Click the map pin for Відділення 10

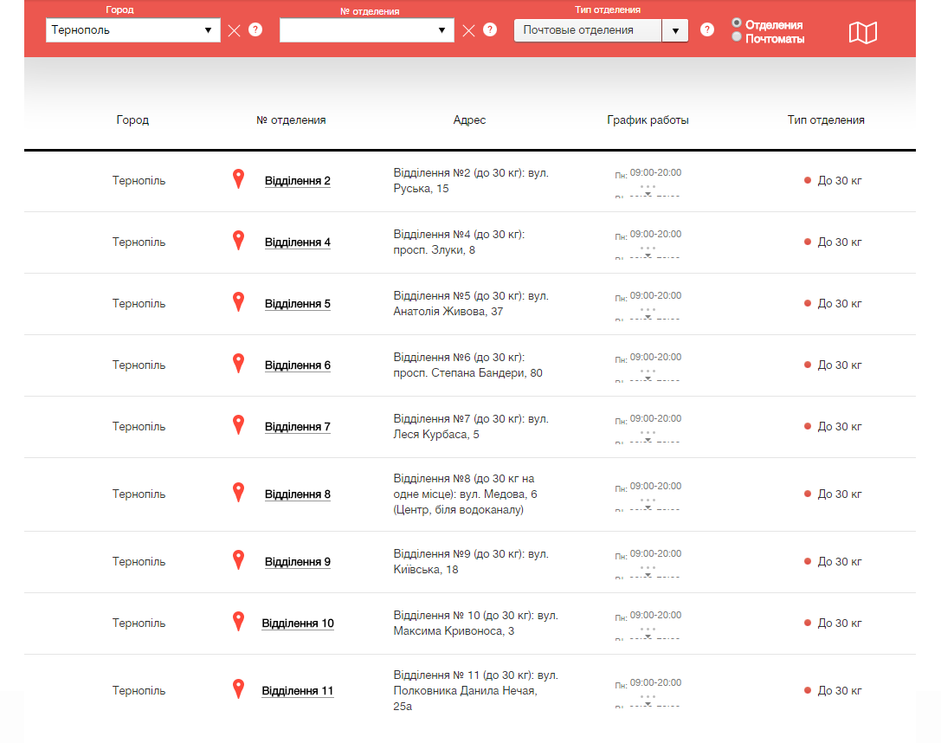[239, 622]
